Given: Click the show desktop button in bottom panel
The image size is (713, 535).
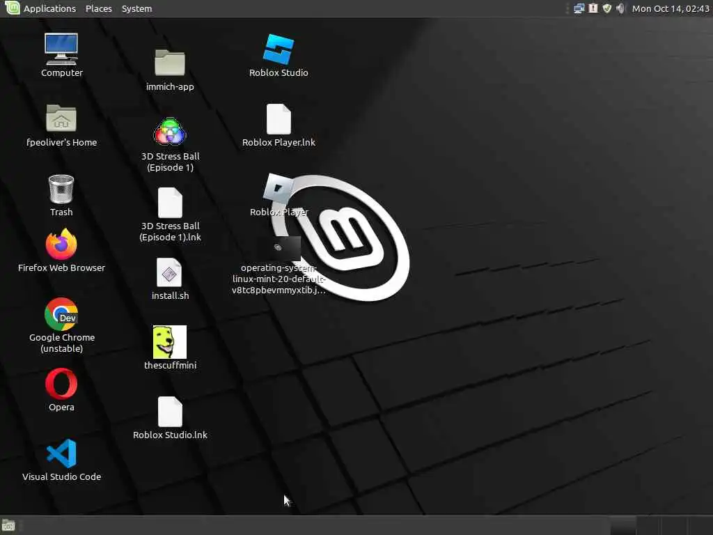Looking at the screenshot, I should [x=8, y=525].
